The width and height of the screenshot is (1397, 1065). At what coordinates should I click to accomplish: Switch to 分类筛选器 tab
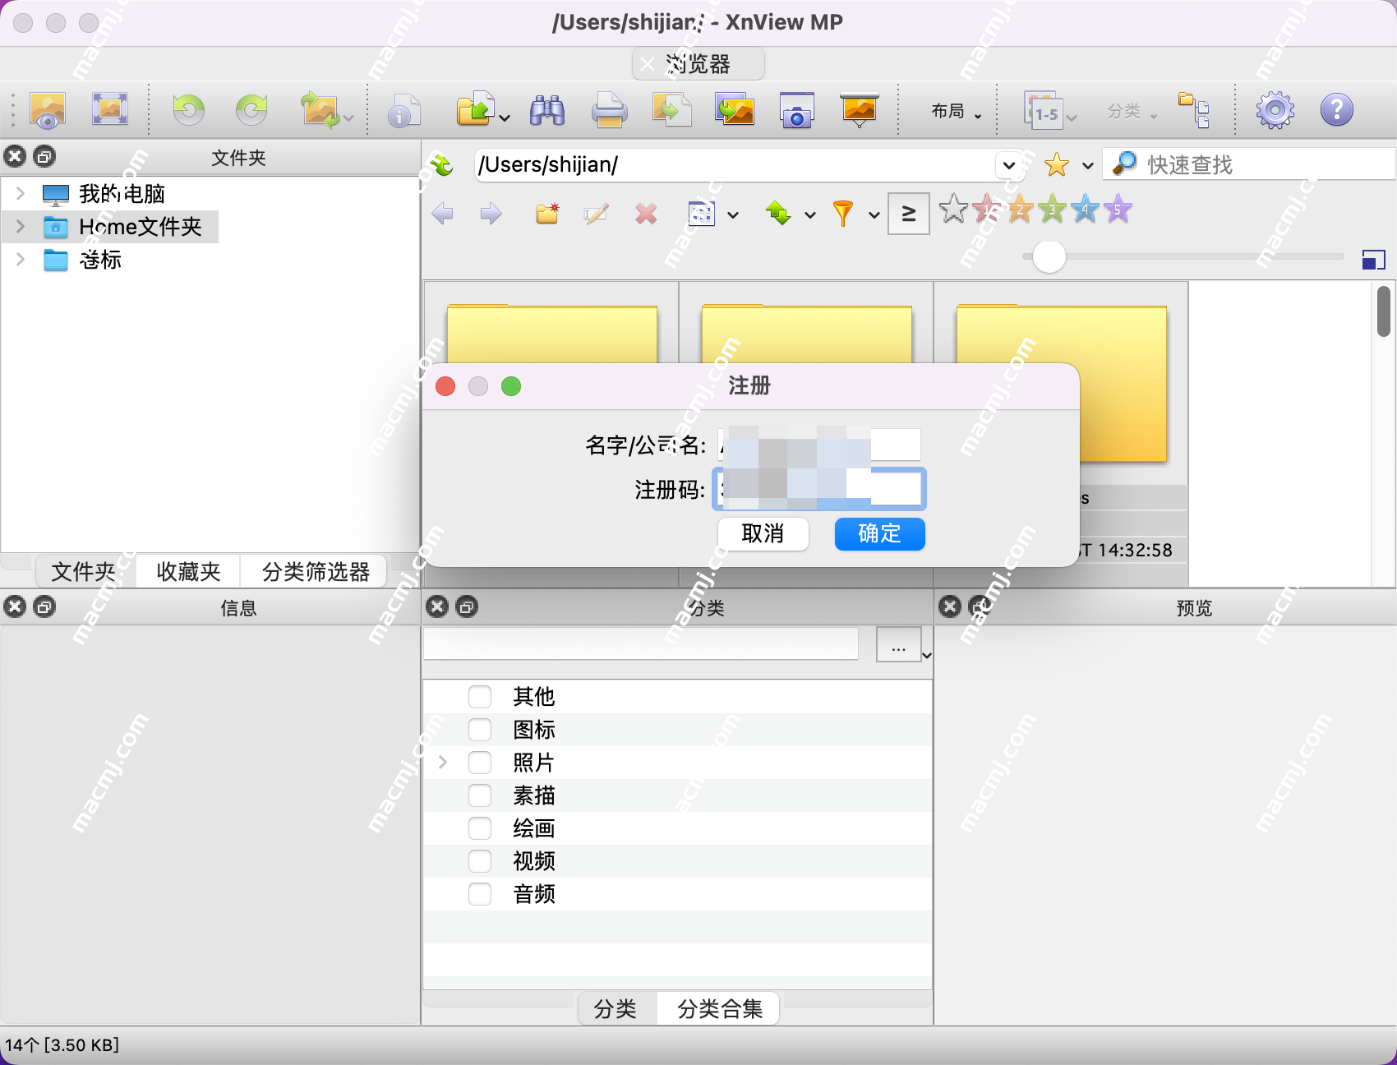point(316,571)
